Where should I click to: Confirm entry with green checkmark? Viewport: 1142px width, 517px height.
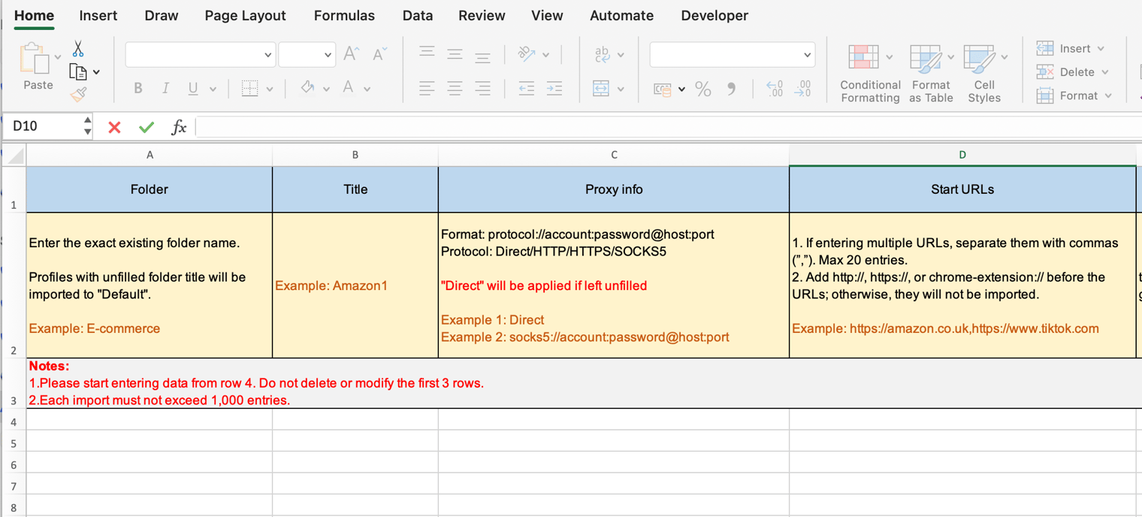tap(147, 127)
